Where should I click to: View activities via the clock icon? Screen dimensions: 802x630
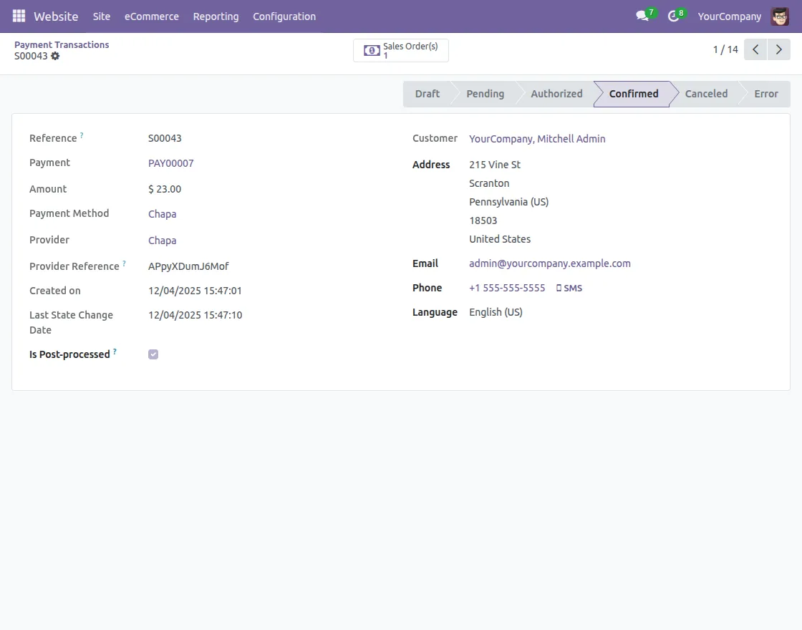tap(673, 16)
